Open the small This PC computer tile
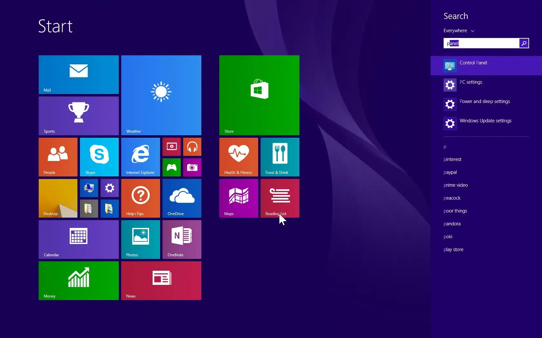 pos(89,188)
